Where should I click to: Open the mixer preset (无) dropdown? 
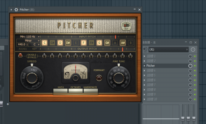coord(168,50)
